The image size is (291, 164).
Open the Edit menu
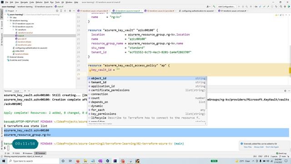coord(11,2)
